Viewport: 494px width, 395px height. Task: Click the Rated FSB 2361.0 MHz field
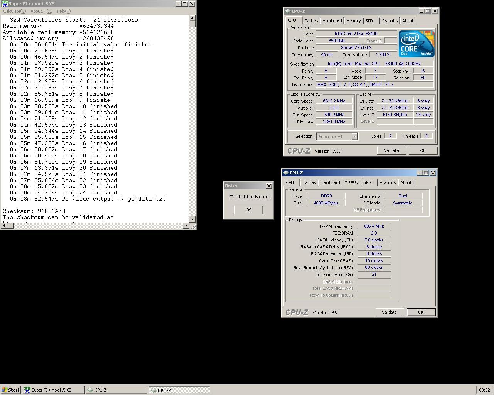(334, 122)
